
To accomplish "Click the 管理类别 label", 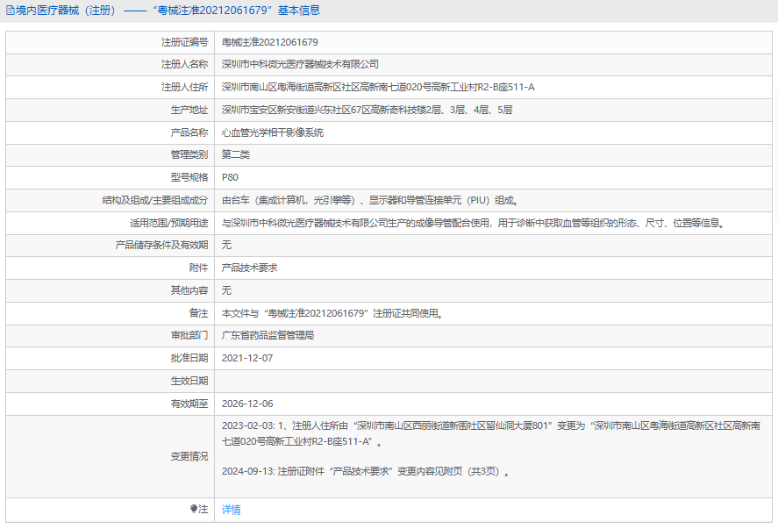I will click(189, 154).
